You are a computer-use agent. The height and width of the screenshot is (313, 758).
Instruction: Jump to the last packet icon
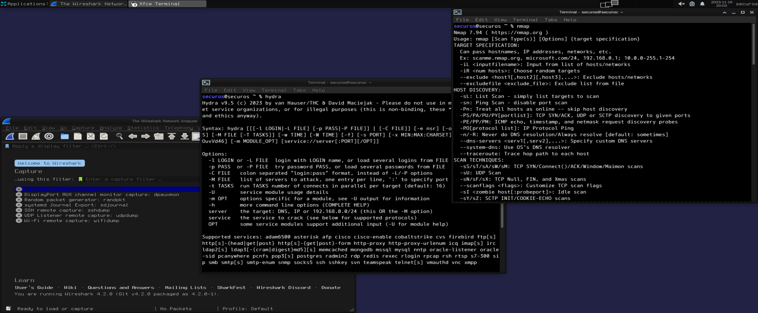click(185, 136)
